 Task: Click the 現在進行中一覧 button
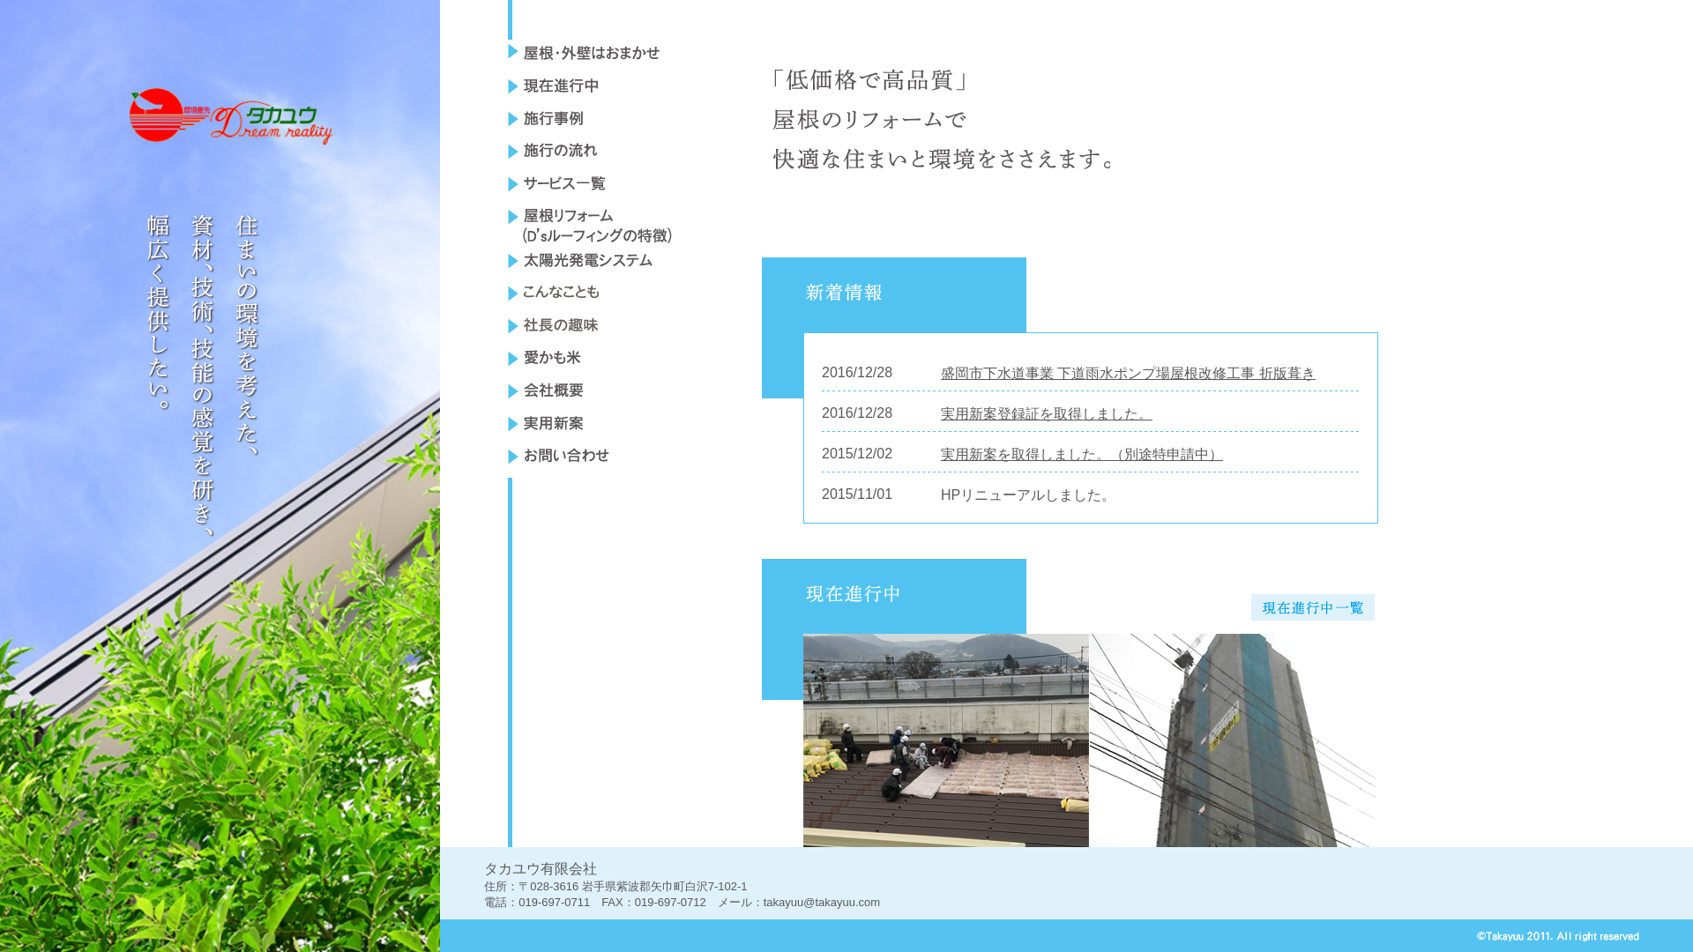click(1312, 607)
